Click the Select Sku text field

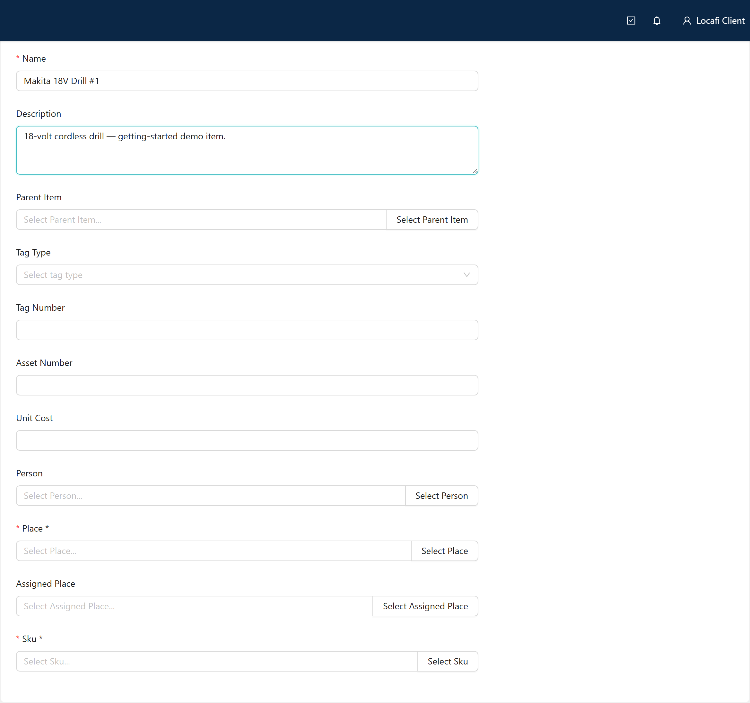[217, 662]
